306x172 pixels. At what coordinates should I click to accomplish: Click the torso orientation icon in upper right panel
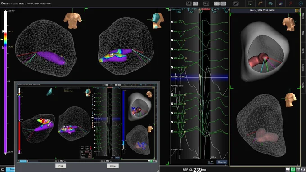click(288, 24)
